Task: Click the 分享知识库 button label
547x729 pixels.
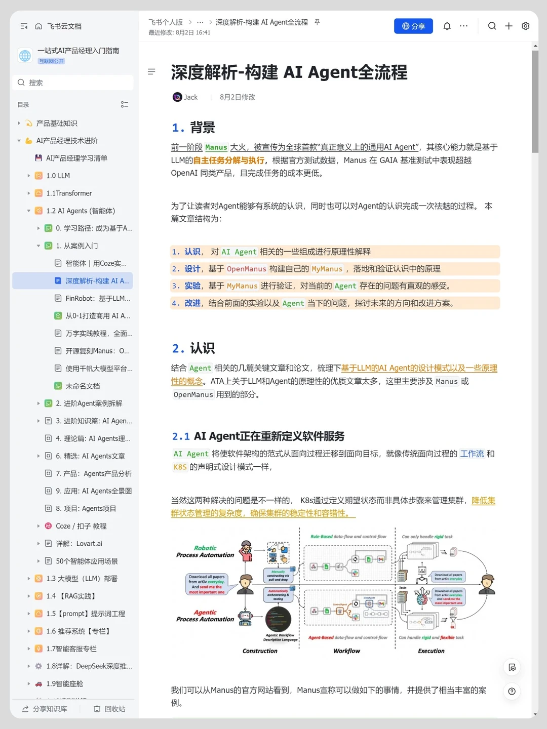Action: point(50,709)
